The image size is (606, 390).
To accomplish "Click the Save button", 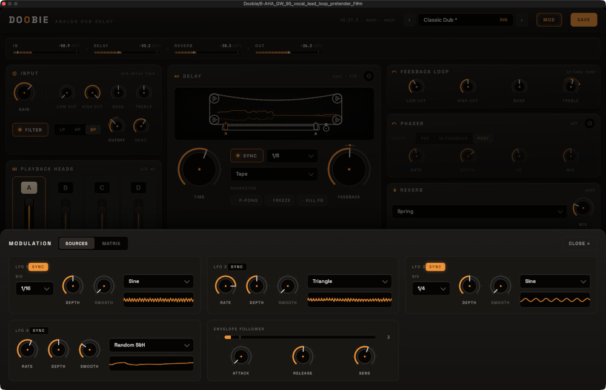I will pyautogui.click(x=584, y=20).
